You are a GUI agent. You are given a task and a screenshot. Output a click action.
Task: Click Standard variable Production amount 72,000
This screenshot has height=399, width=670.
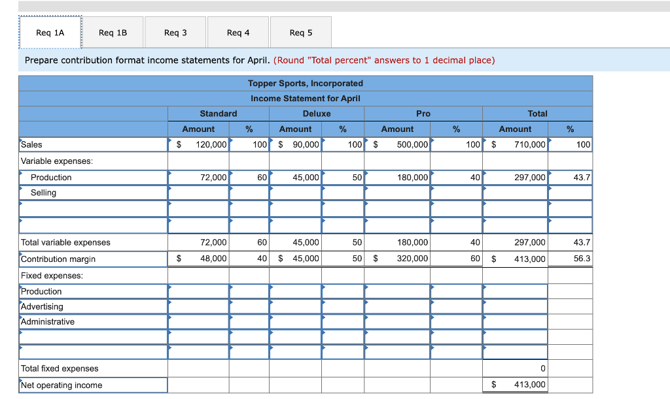(x=199, y=178)
